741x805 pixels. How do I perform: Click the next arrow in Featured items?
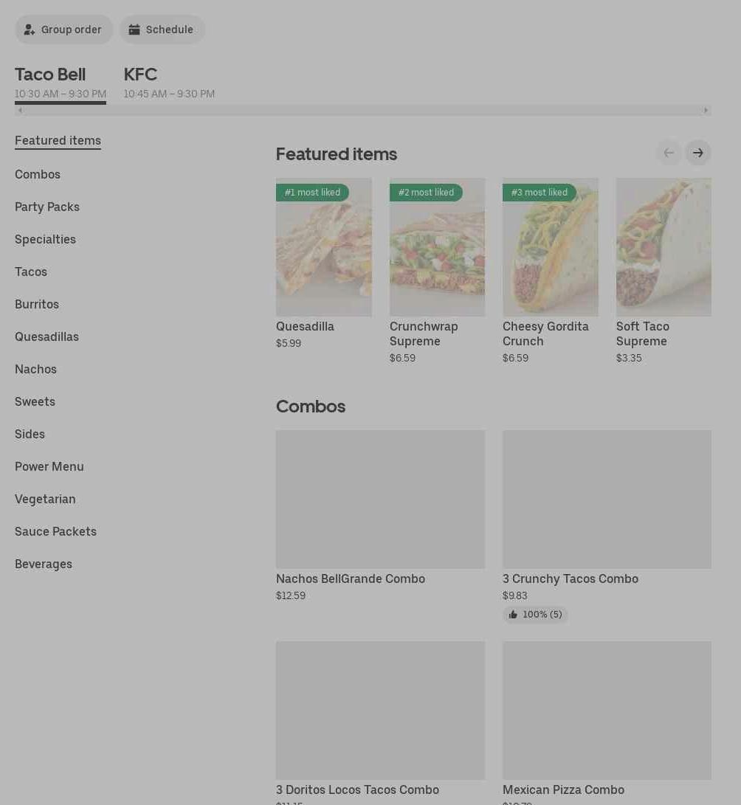[697, 153]
